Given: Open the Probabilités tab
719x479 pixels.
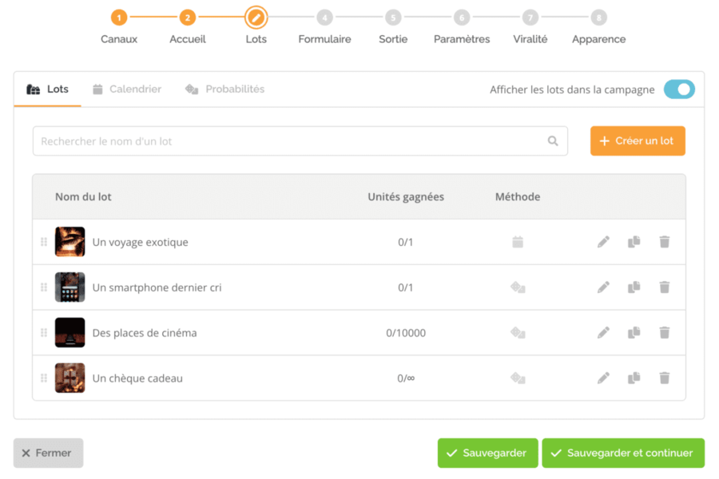Looking at the screenshot, I should (224, 89).
